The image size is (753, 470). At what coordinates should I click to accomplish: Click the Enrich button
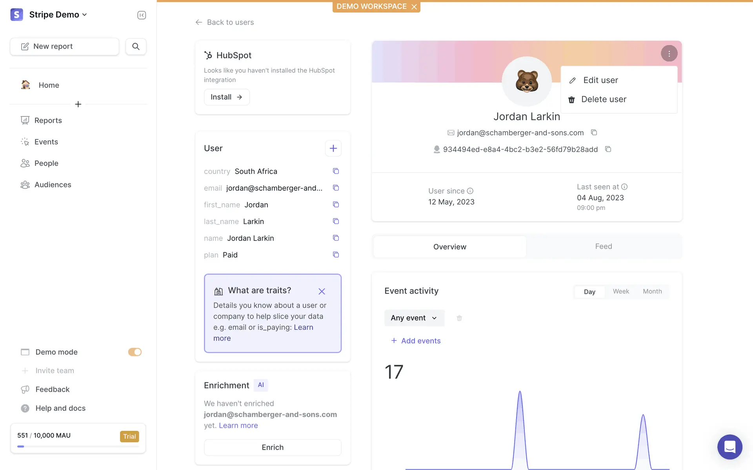coord(273,447)
